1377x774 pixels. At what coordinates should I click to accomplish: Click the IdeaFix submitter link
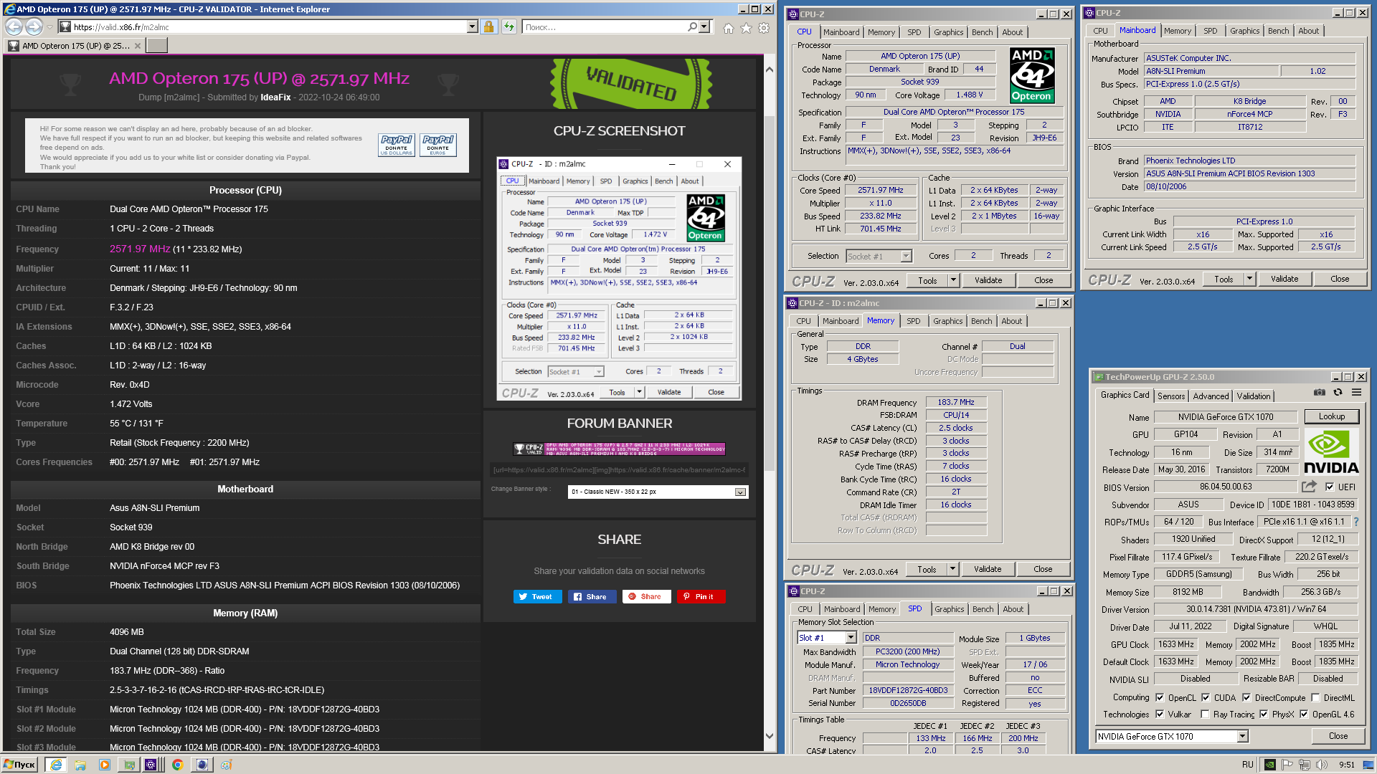tap(275, 97)
